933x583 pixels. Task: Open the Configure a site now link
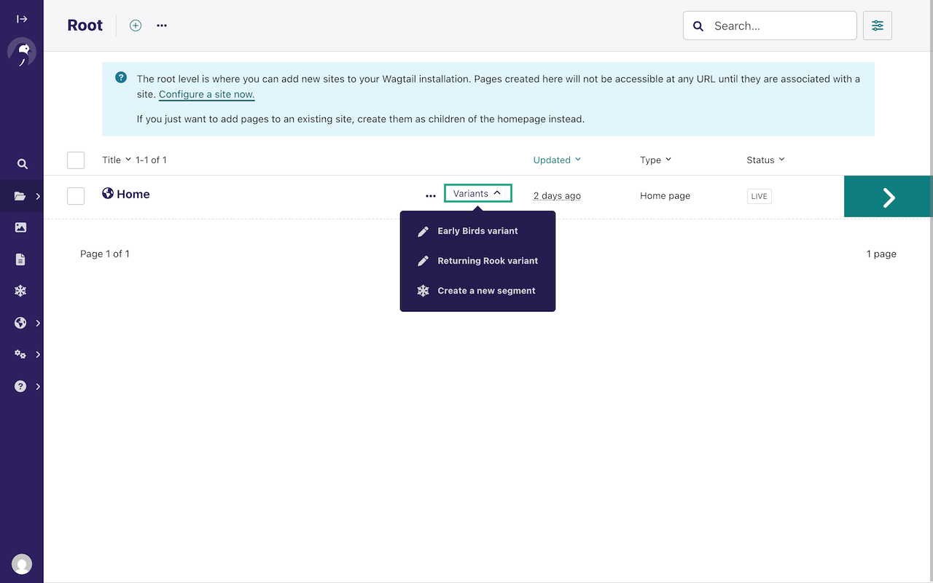(x=206, y=94)
